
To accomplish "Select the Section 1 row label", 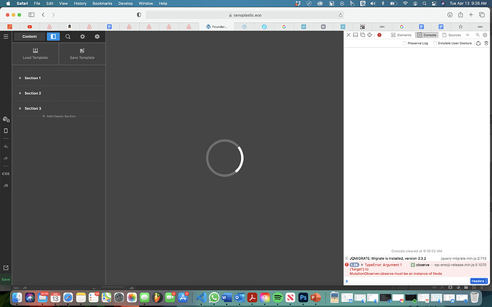I will (x=33, y=78).
